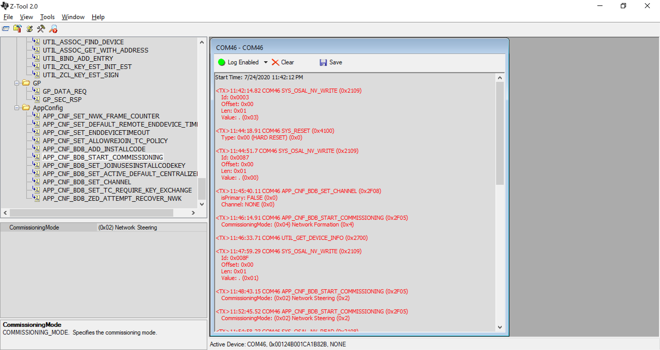Image resolution: width=660 pixels, height=350 pixels.
Task: Click the Id: 0x008F log line
Action: 235,258
